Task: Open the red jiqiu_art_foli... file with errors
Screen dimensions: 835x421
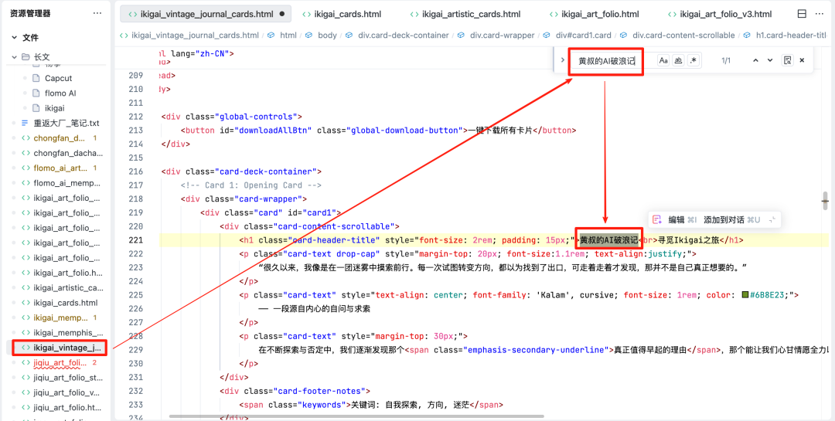Action: [x=60, y=363]
